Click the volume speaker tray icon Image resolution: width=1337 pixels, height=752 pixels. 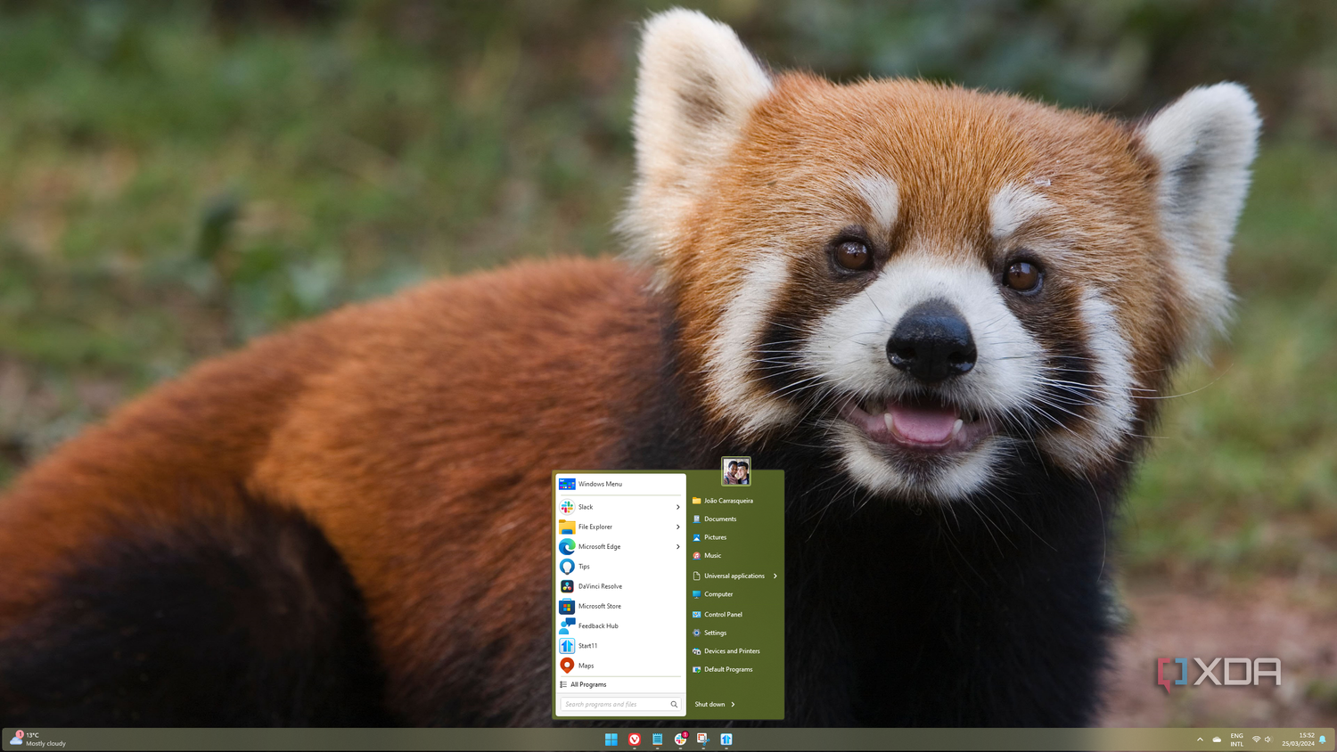pos(1268,740)
